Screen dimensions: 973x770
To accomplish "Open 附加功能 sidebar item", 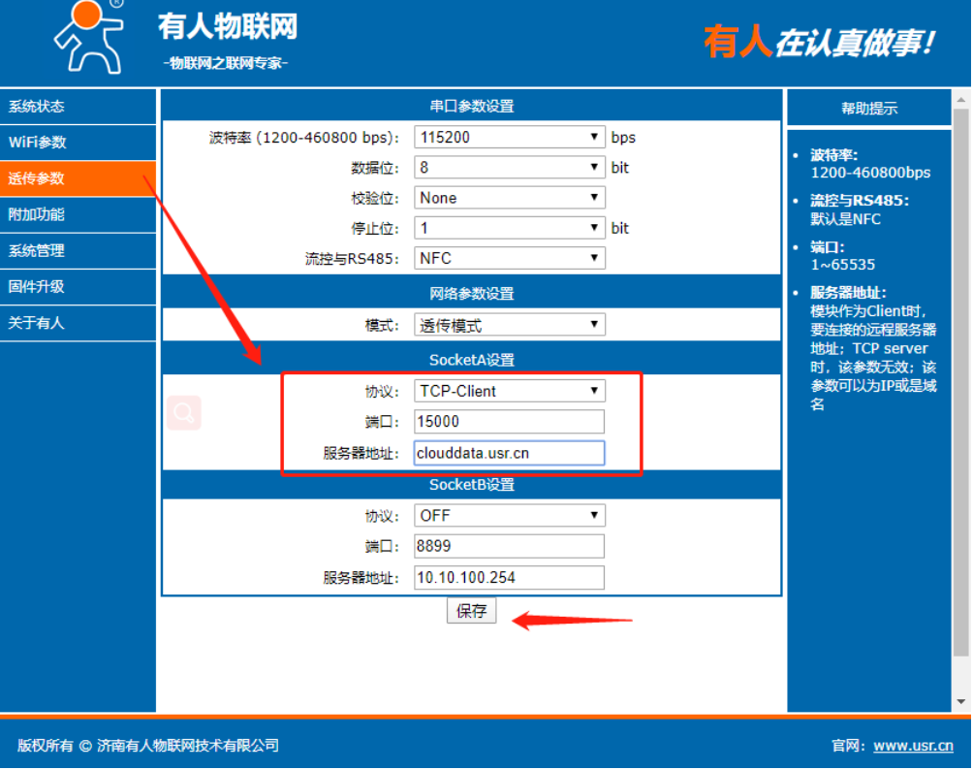I will [x=78, y=214].
